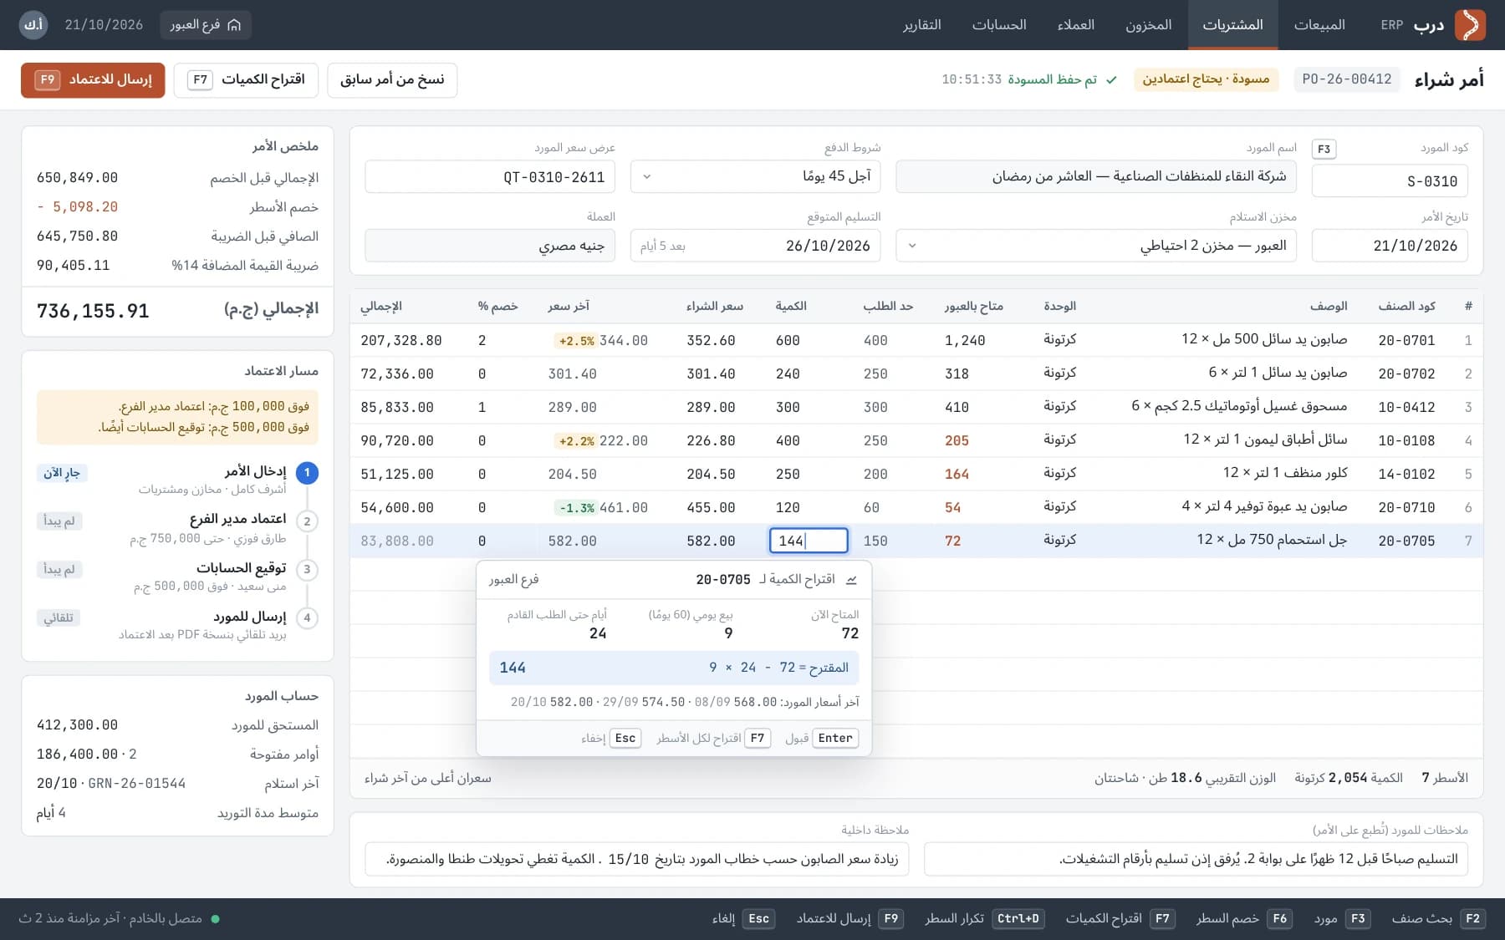The height and width of the screenshot is (940, 1505).
Task: Click footer F6 خصم السطر shortcut
Action: pos(1244,919)
